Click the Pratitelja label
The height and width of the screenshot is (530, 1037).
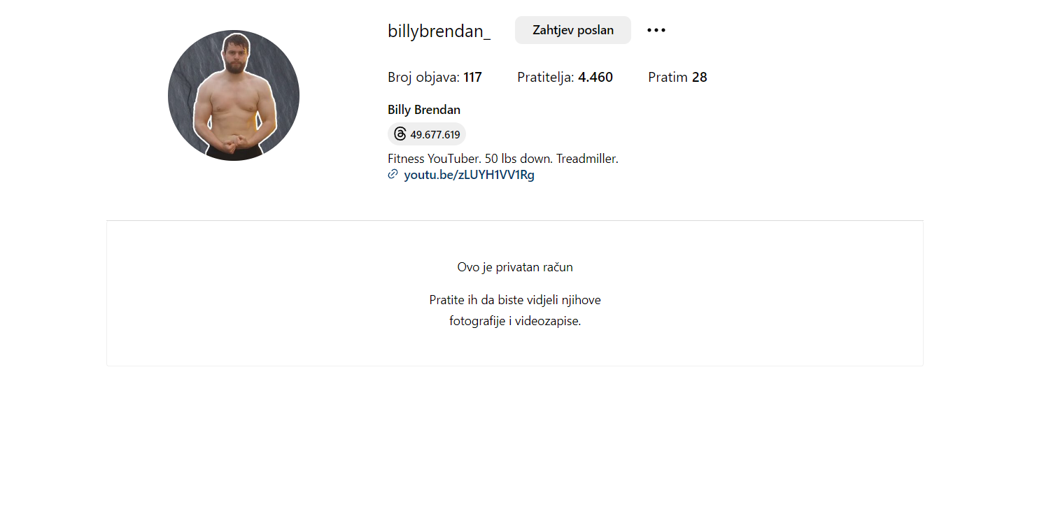[x=546, y=78]
